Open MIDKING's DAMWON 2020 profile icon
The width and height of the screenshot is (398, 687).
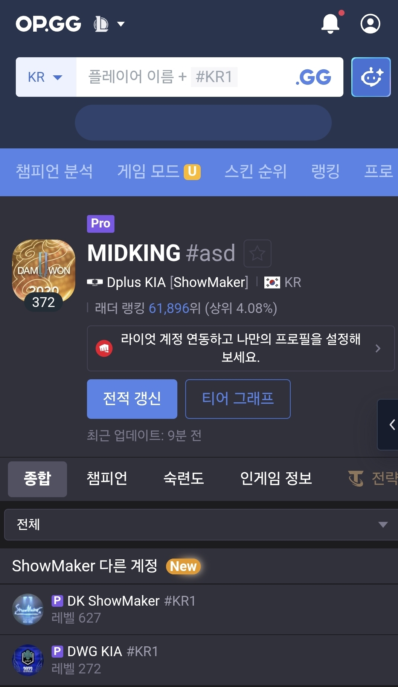[x=44, y=270]
